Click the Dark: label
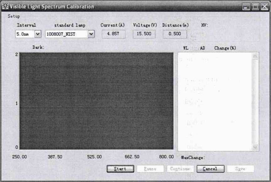The height and width of the screenshot is (182, 271). point(38,47)
